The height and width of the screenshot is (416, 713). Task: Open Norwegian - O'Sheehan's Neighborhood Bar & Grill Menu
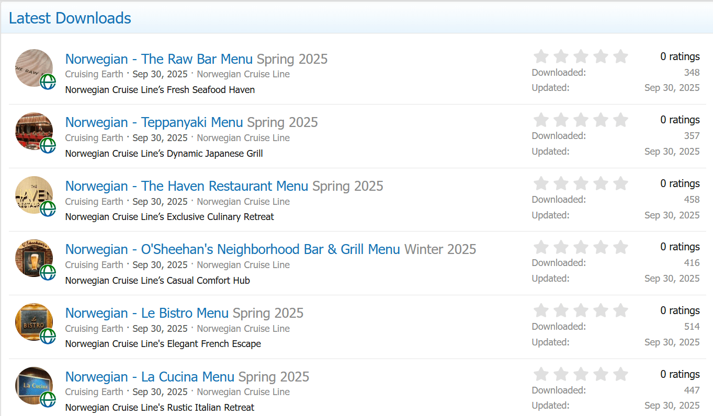click(233, 249)
